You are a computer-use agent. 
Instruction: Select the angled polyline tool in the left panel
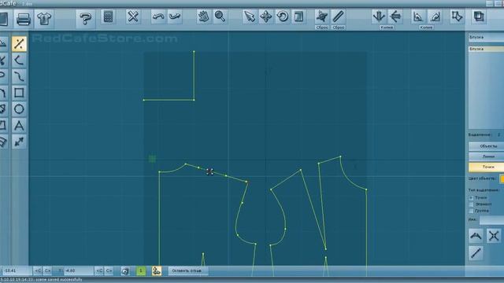click(19, 60)
